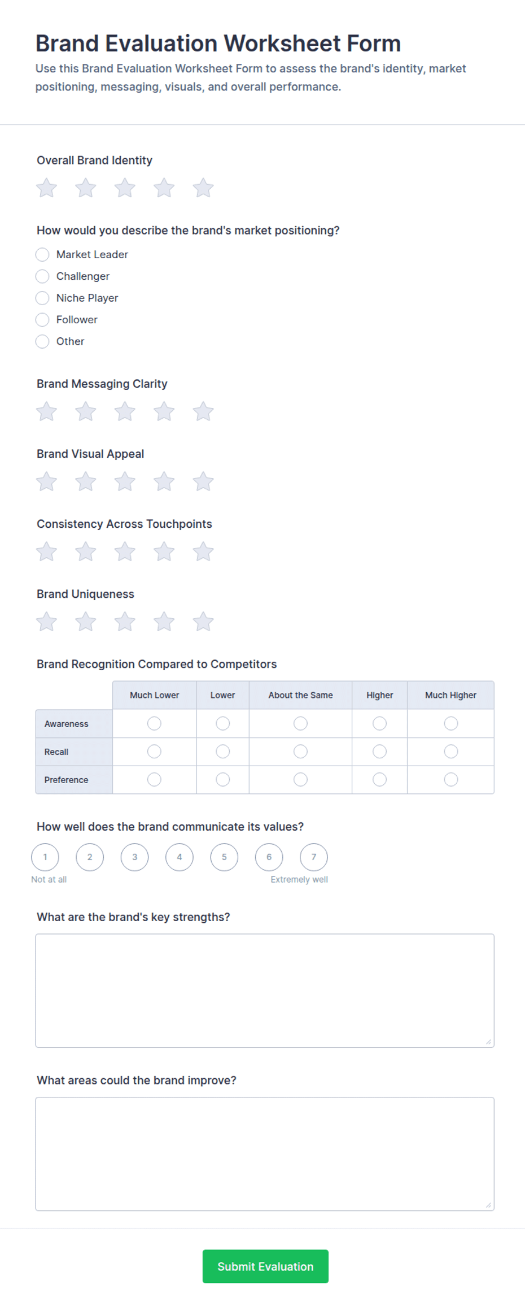
Task: Select the Market Leader option
Action: point(42,254)
